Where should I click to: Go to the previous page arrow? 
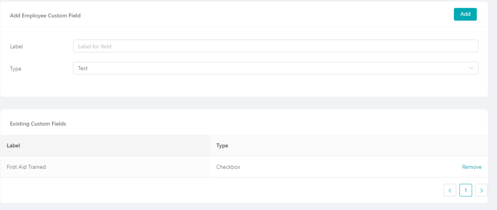pos(450,191)
